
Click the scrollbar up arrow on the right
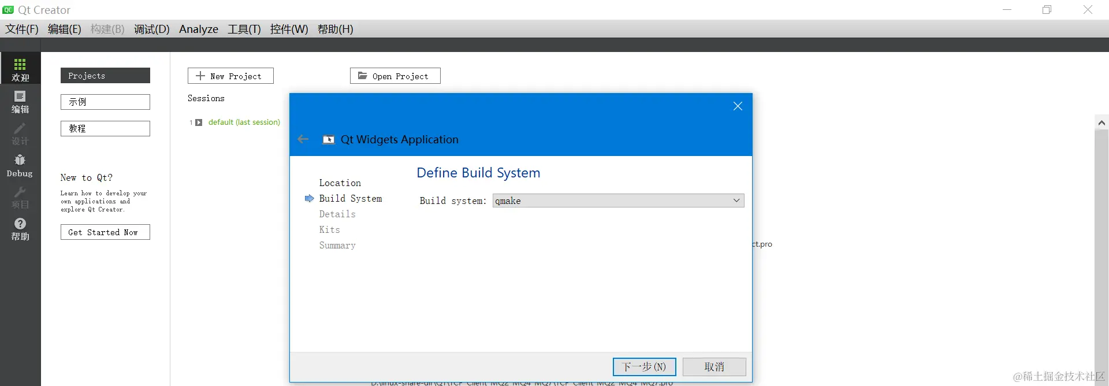point(1101,123)
